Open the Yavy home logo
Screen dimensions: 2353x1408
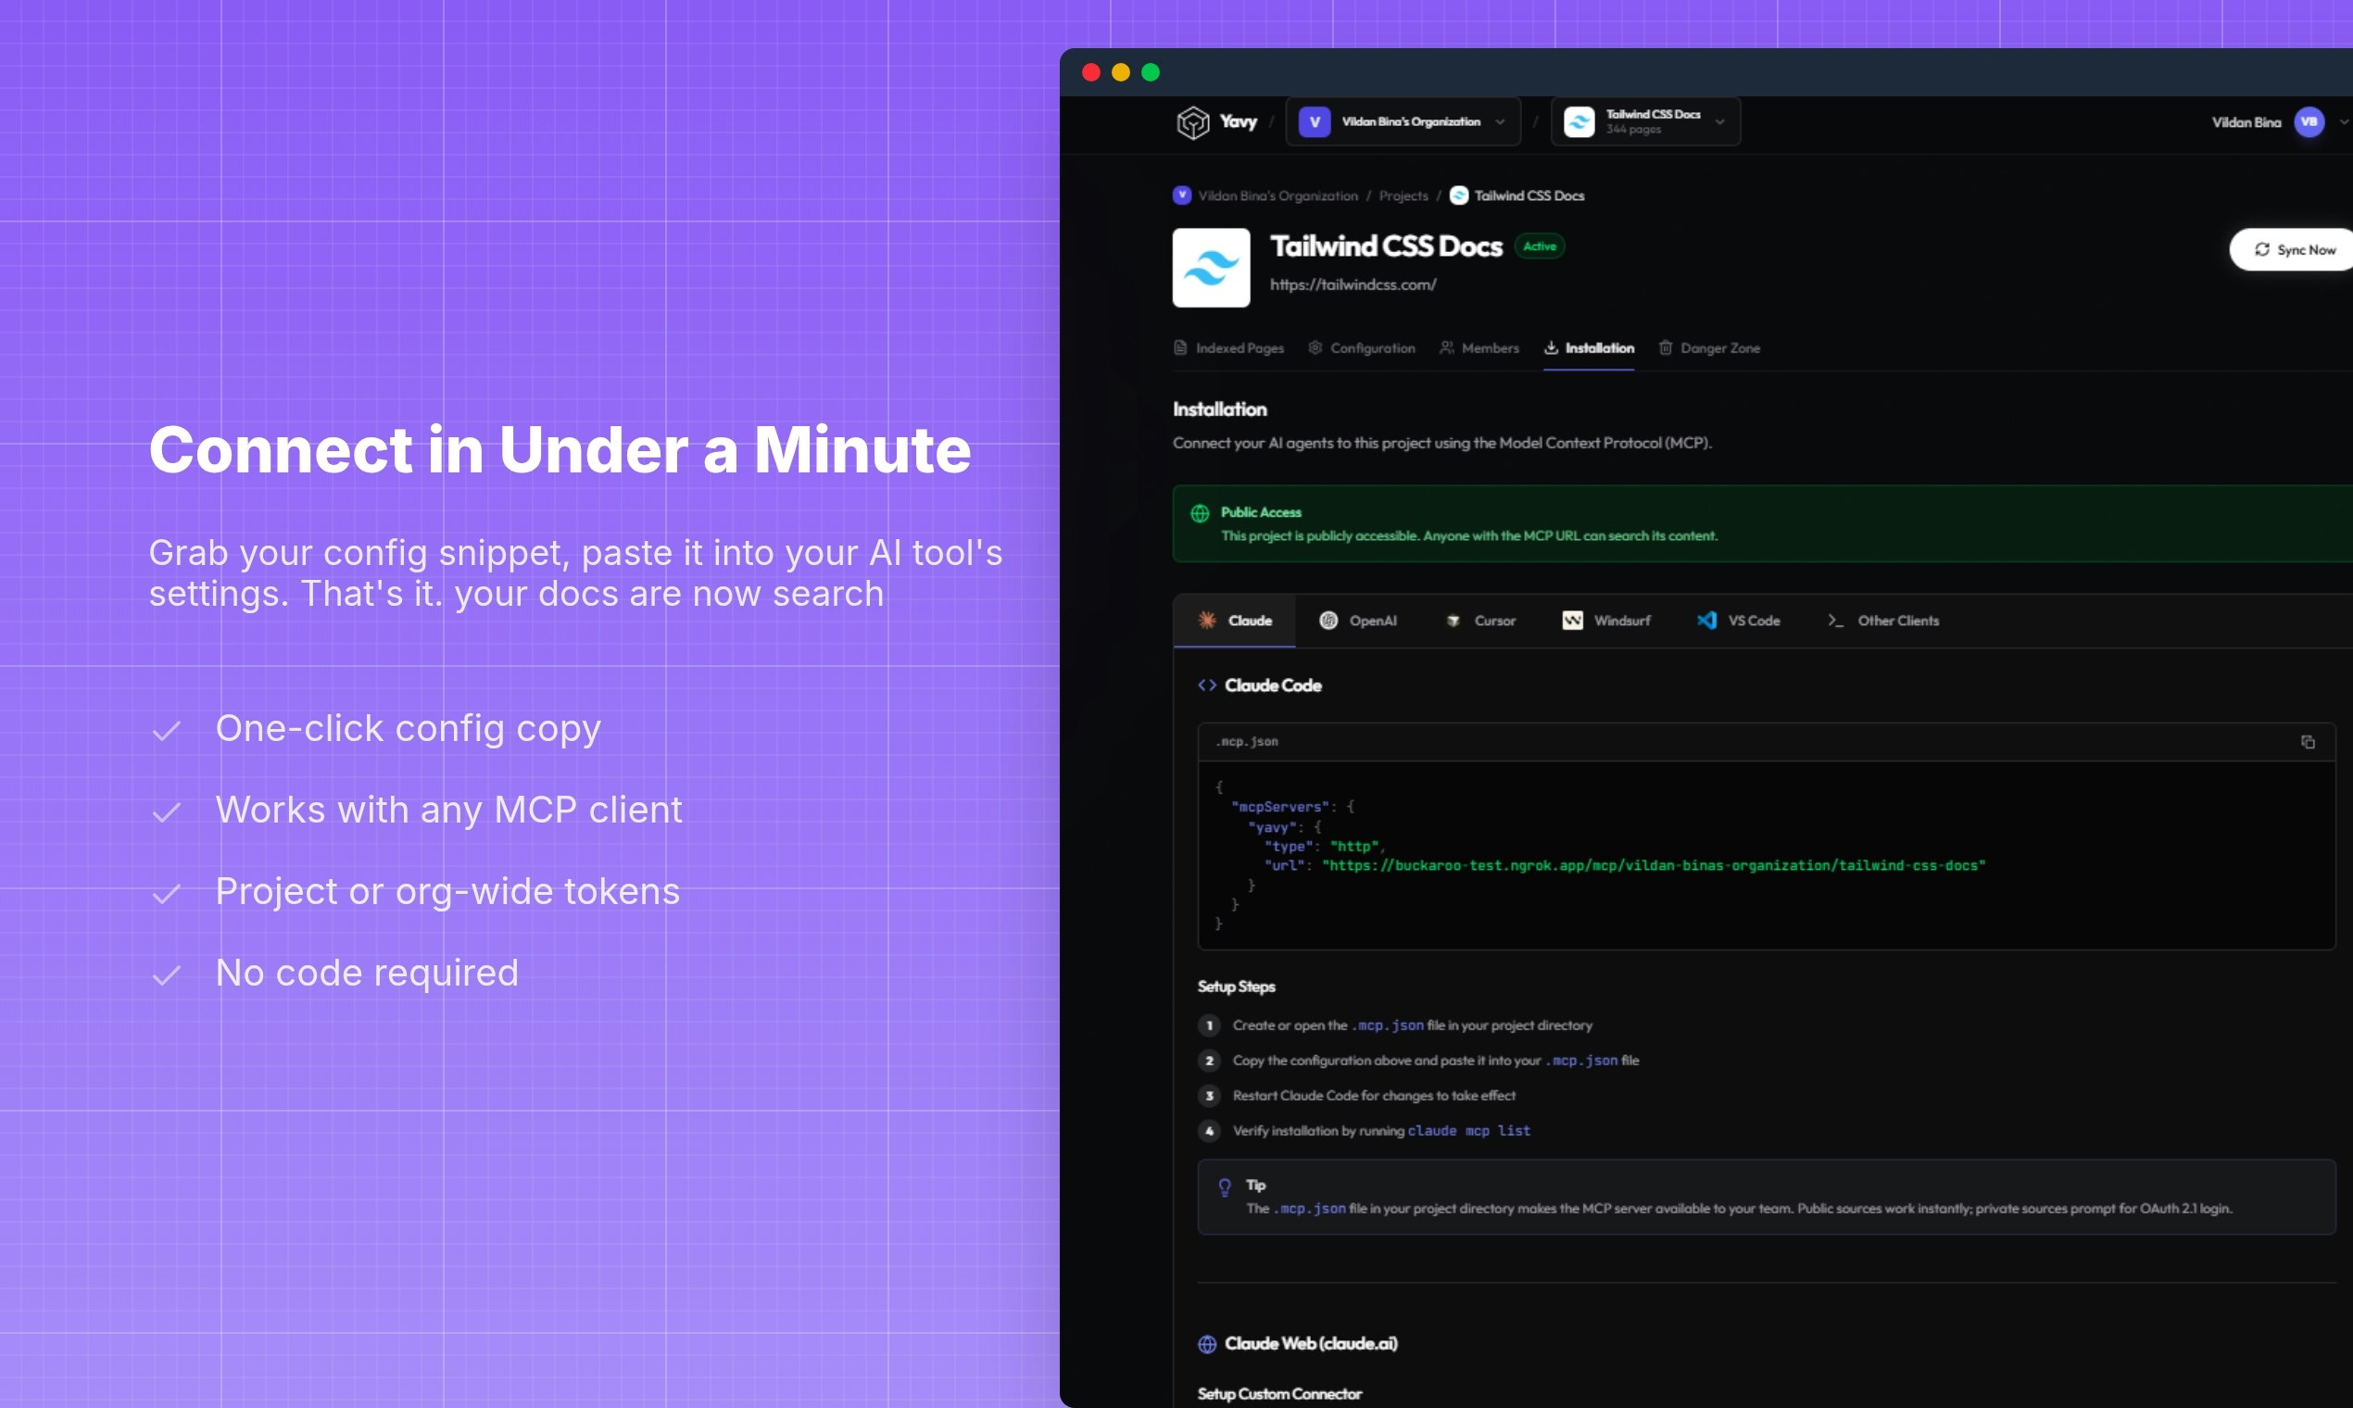click(1194, 121)
